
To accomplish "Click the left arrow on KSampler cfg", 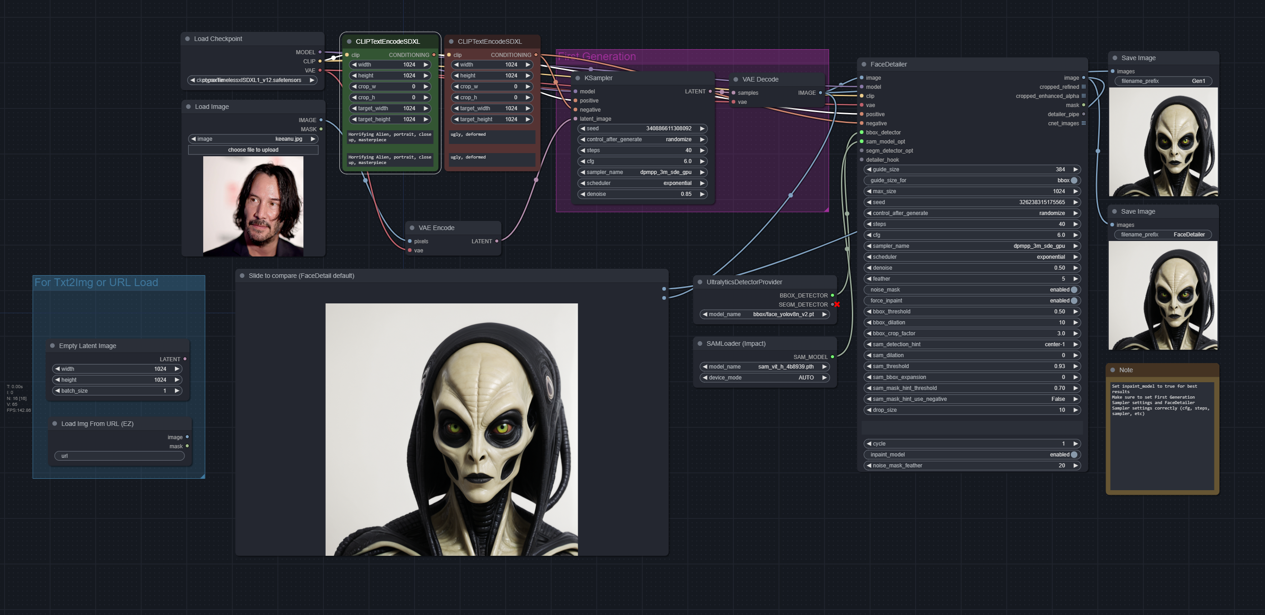I will click(x=583, y=161).
